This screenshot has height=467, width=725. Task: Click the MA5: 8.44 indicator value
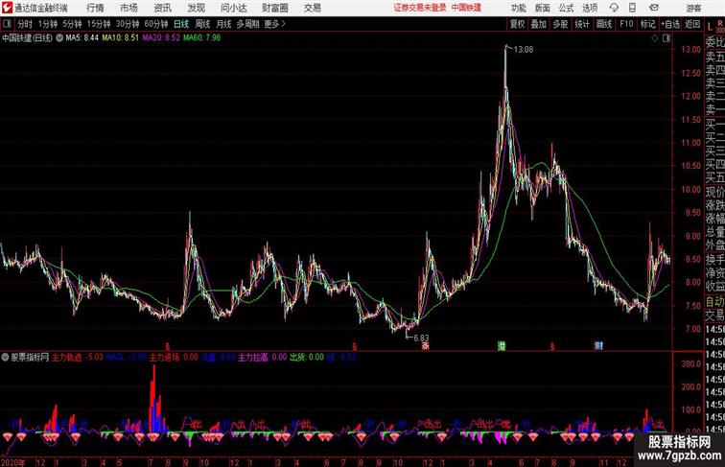pyautogui.click(x=82, y=37)
